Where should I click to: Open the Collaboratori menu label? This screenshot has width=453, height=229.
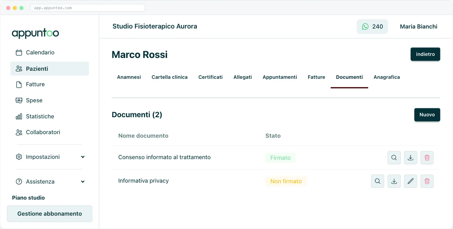(x=43, y=132)
